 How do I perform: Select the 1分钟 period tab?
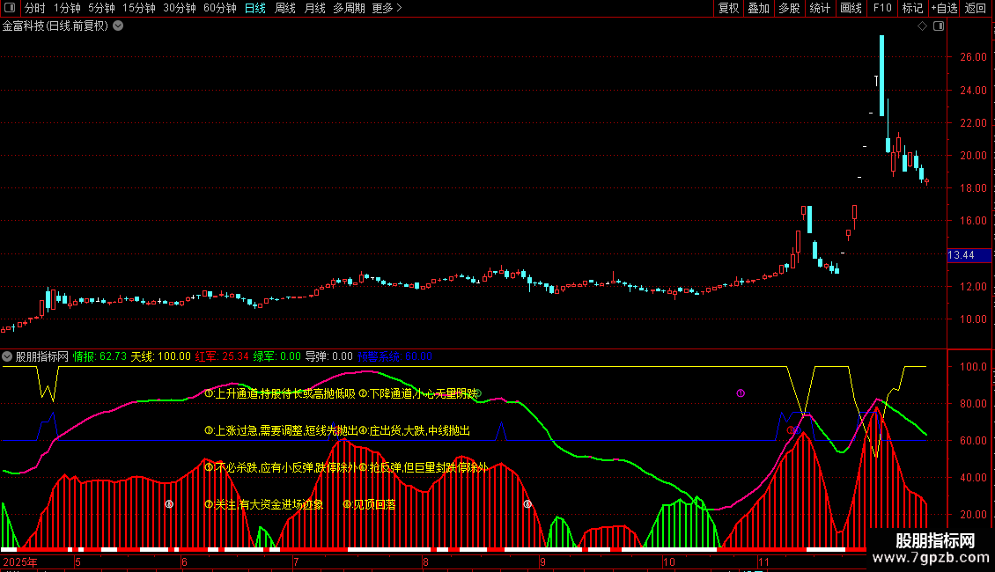67,8
